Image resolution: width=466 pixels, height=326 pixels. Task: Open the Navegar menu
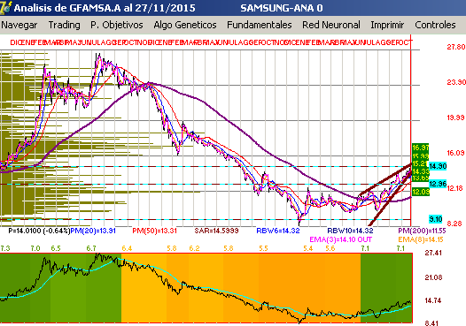click(x=19, y=25)
